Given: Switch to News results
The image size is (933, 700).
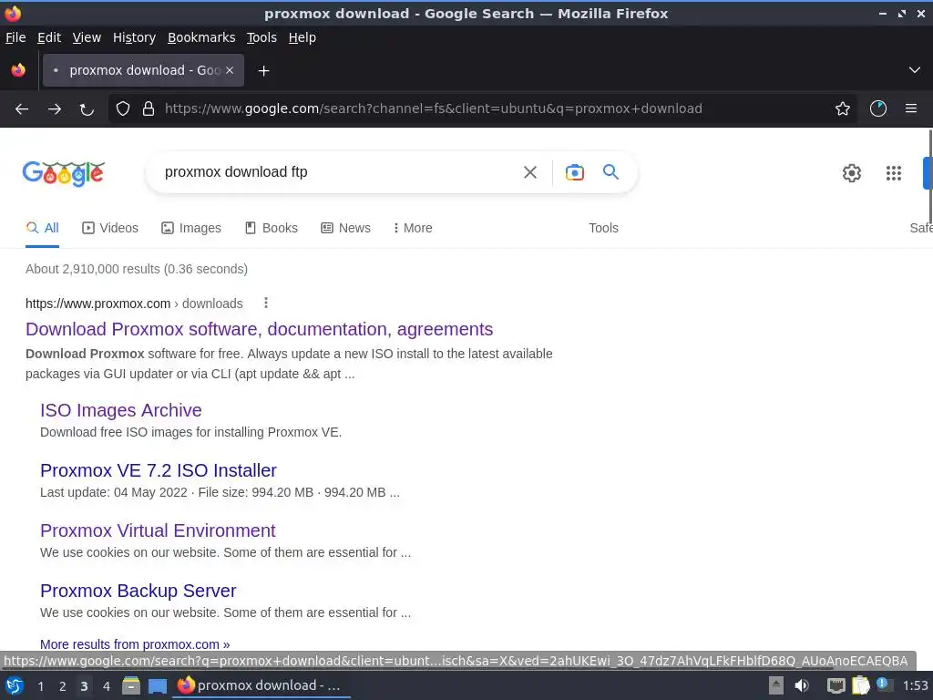Looking at the screenshot, I should tap(345, 228).
